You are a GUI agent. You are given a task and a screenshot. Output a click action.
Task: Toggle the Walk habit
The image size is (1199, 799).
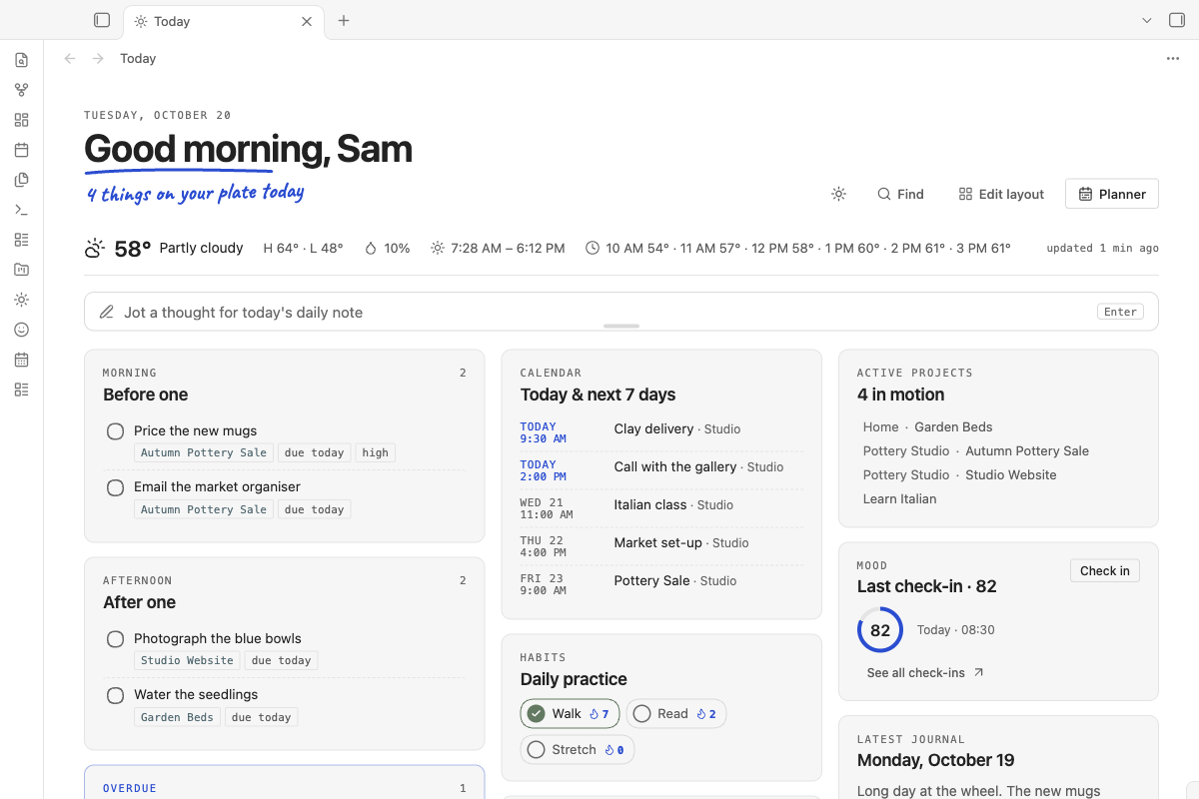click(x=571, y=713)
